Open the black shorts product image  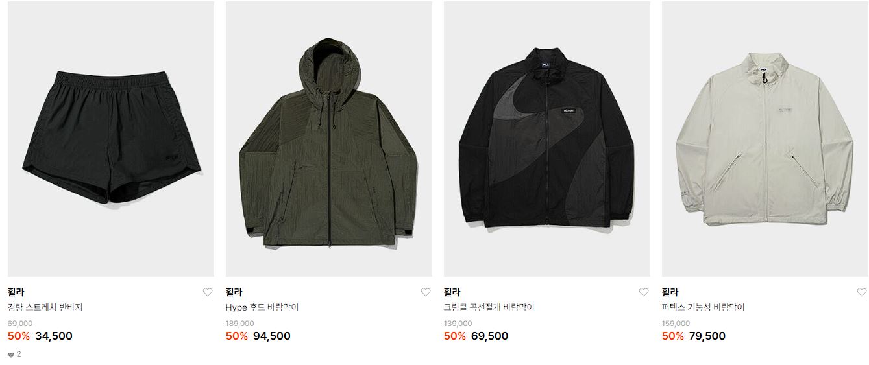click(x=111, y=139)
